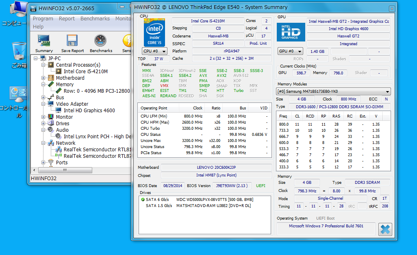
Task: Click the blue X close icon near OS info
Action: [385, 229]
